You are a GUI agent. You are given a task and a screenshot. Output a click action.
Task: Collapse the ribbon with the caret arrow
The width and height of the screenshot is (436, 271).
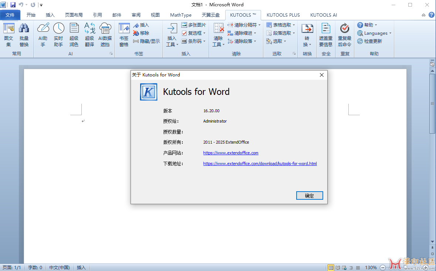pos(423,15)
